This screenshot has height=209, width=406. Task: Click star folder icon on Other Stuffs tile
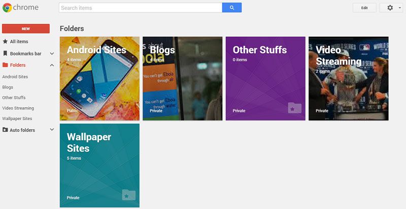pos(295,108)
